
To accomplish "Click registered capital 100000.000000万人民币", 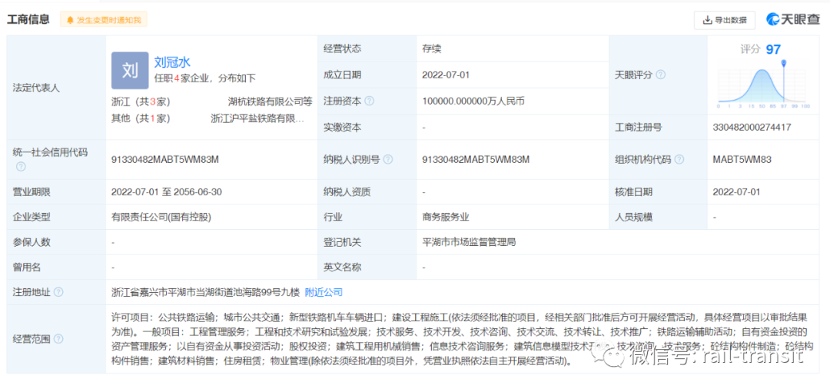I will pos(473,101).
